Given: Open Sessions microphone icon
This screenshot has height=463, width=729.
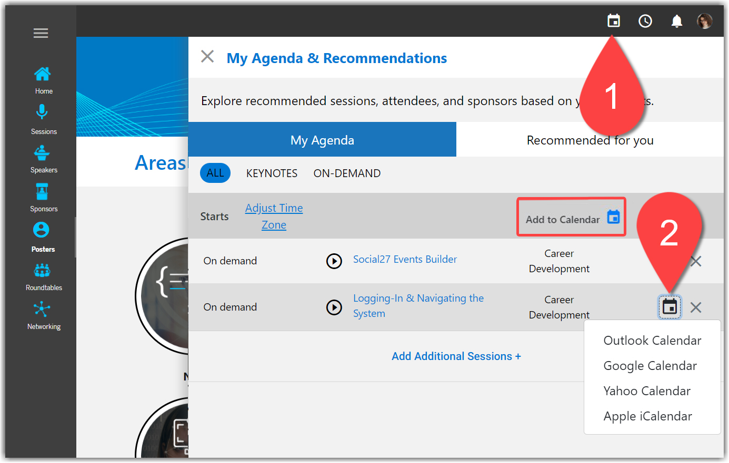Looking at the screenshot, I should tap(42, 112).
